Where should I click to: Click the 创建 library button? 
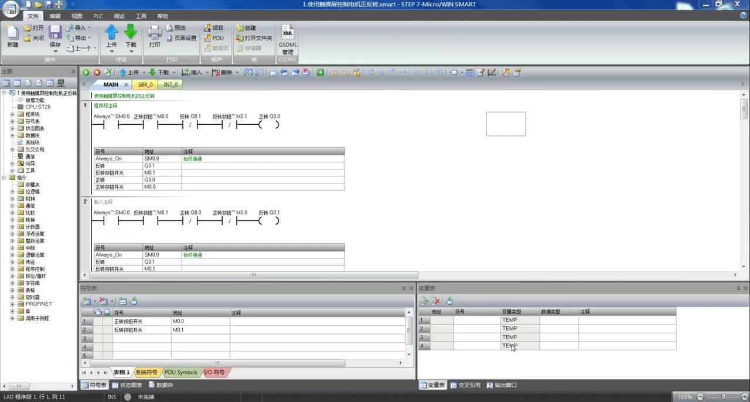246,28
